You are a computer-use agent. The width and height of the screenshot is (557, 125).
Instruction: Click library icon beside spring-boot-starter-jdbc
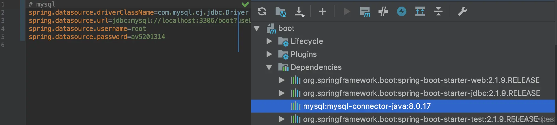(295, 93)
